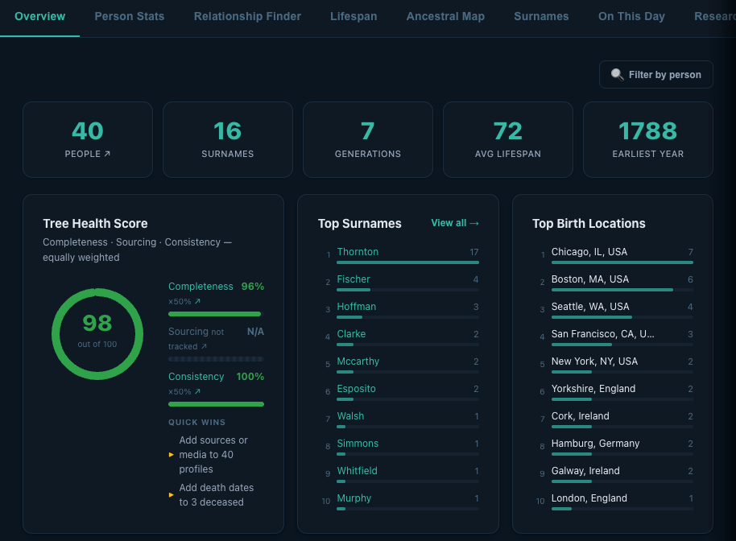The height and width of the screenshot is (541, 736).
Task: Click the 1788 EARLIEST YEAR card
Action: pos(648,140)
